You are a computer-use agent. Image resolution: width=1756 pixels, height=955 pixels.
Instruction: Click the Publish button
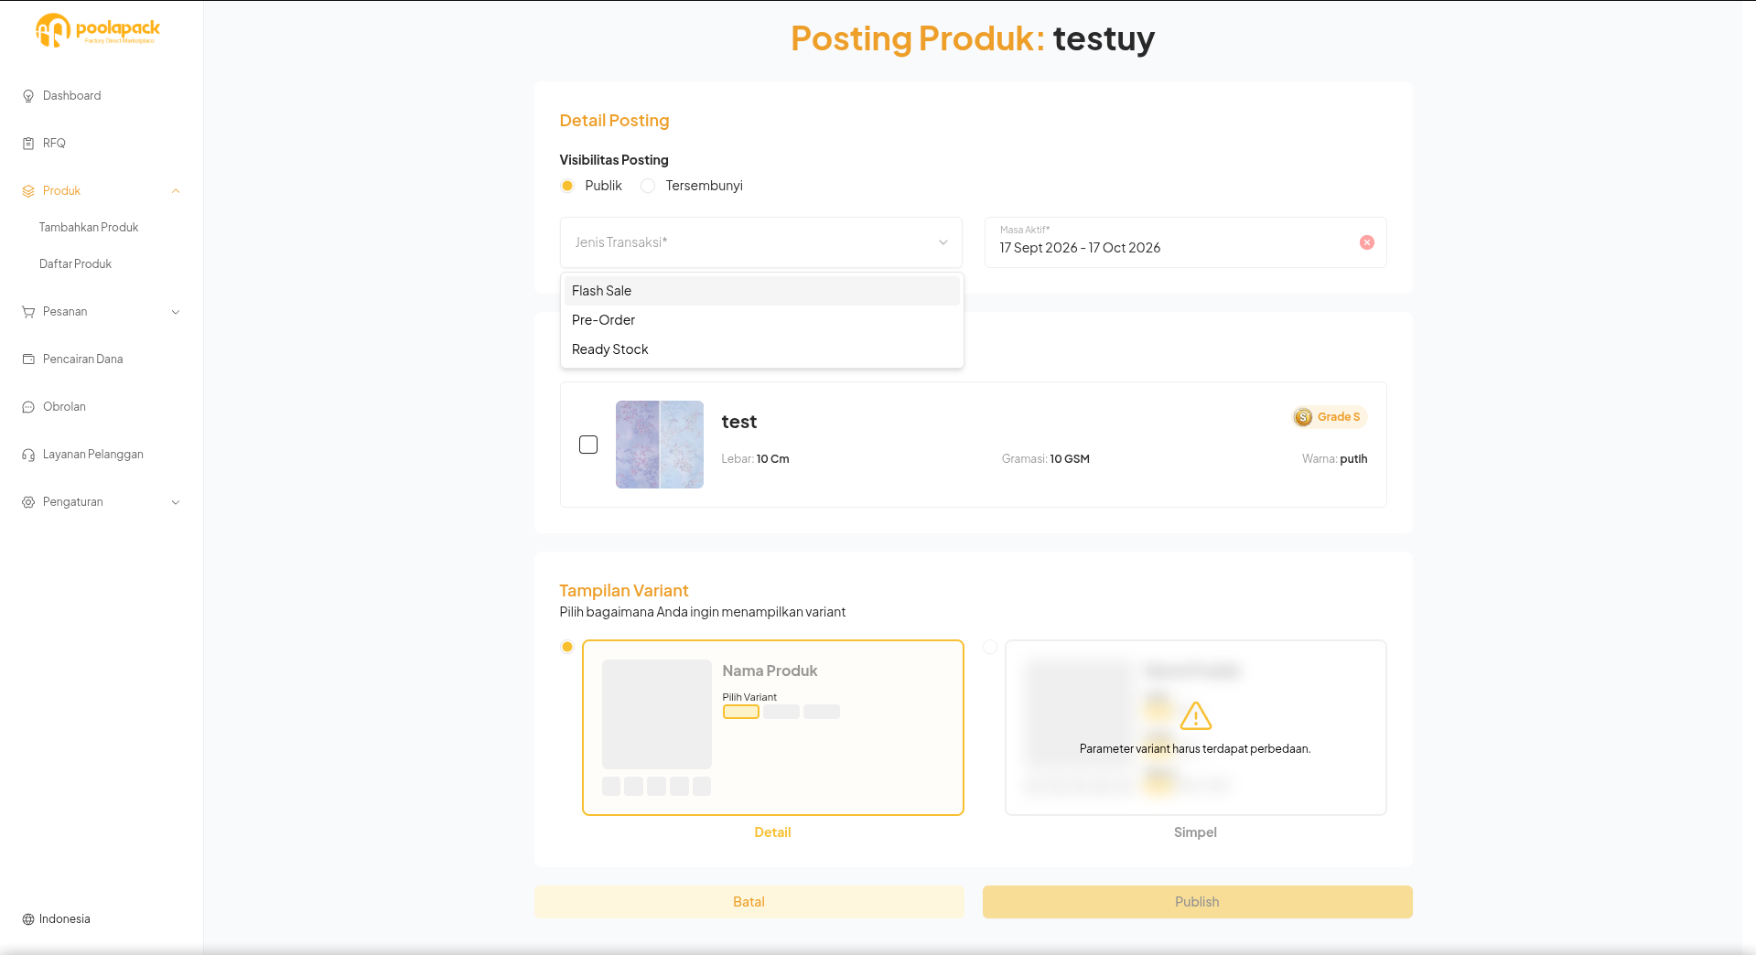pyautogui.click(x=1197, y=902)
